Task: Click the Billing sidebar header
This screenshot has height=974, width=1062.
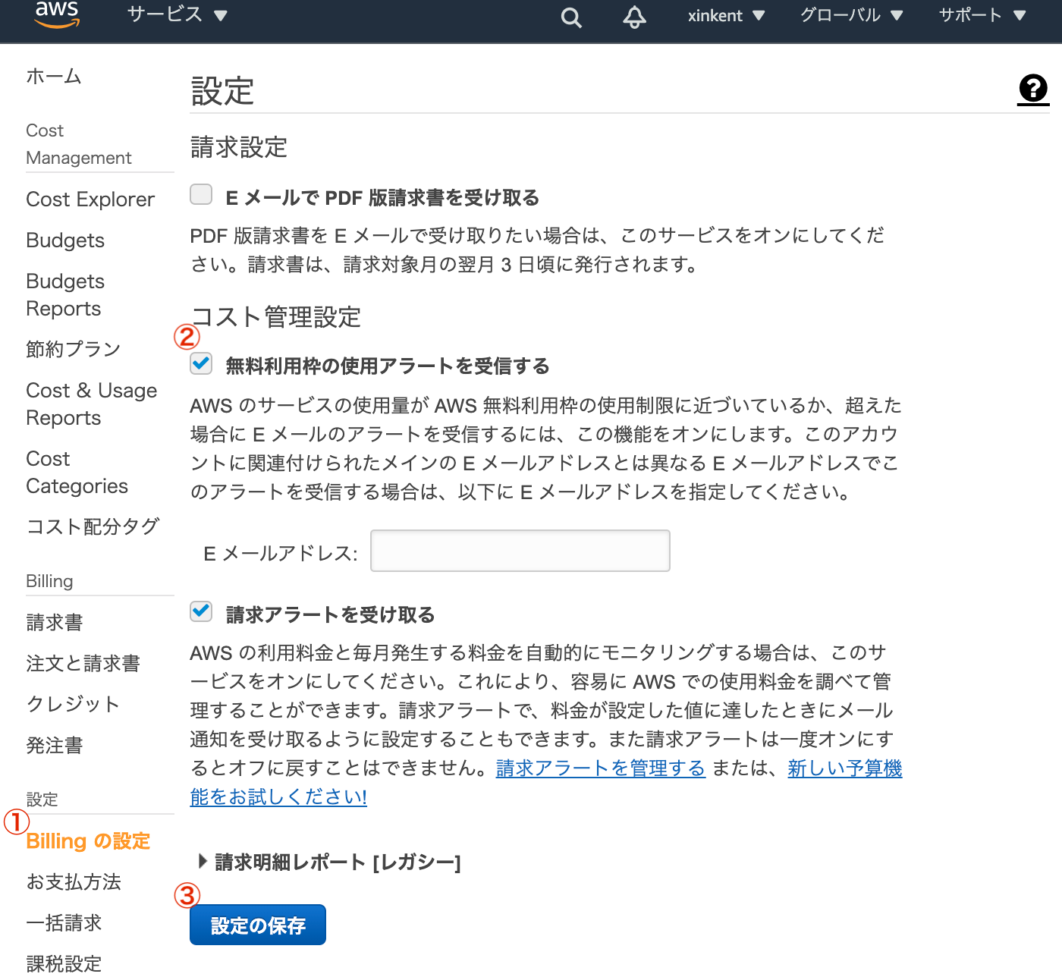Action: 49,581
